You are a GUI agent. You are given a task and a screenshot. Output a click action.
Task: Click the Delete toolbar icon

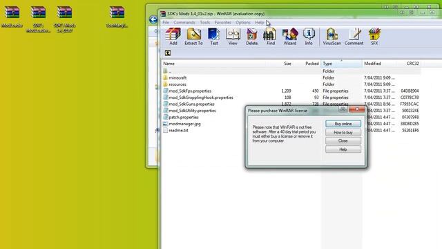[251, 37]
